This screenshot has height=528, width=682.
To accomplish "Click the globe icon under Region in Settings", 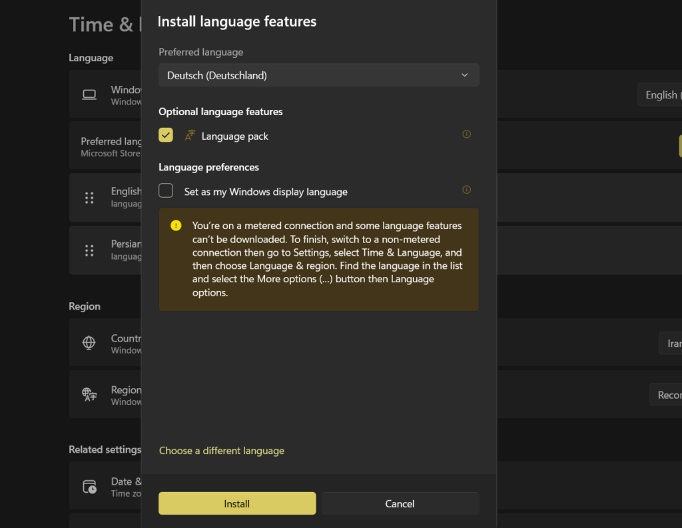I will [89, 343].
